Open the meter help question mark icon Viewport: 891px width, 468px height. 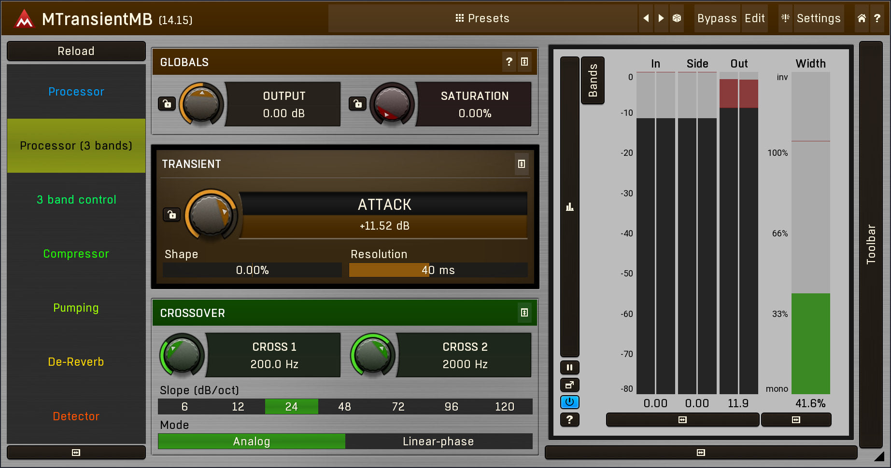coord(570,420)
